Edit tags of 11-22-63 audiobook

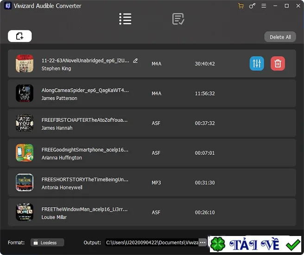pyautogui.click(x=135, y=61)
